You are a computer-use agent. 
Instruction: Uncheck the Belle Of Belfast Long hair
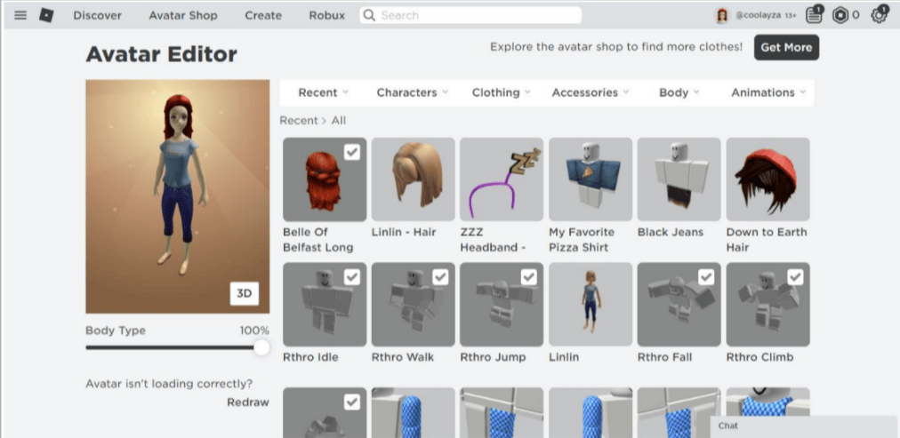click(352, 152)
